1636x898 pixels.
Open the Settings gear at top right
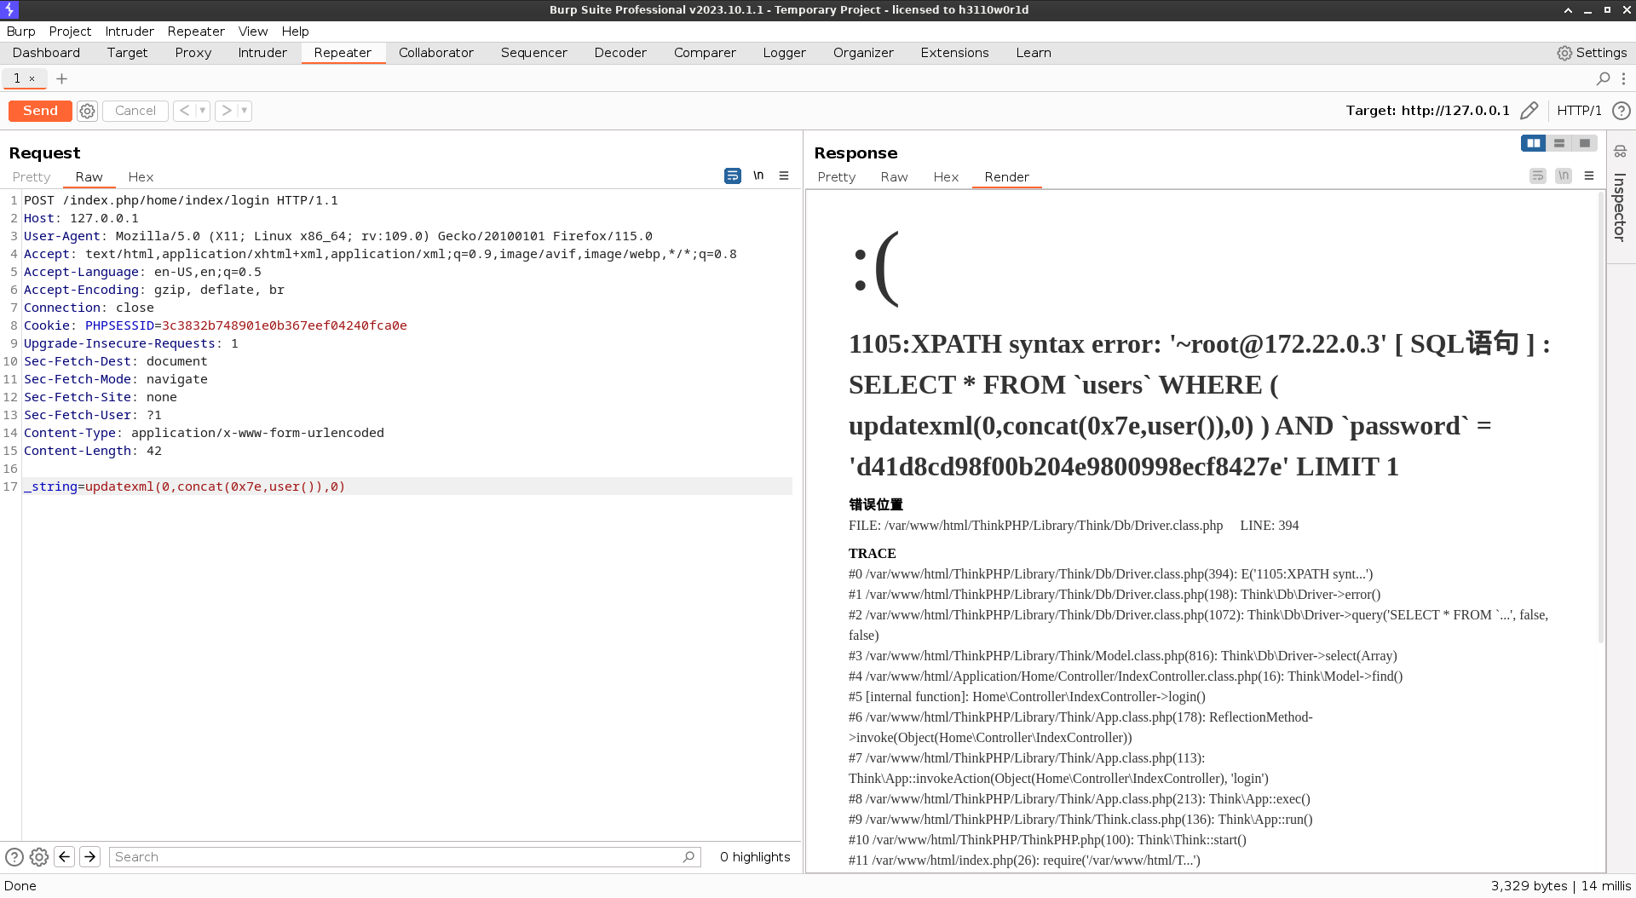pyautogui.click(x=1592, y=53)
